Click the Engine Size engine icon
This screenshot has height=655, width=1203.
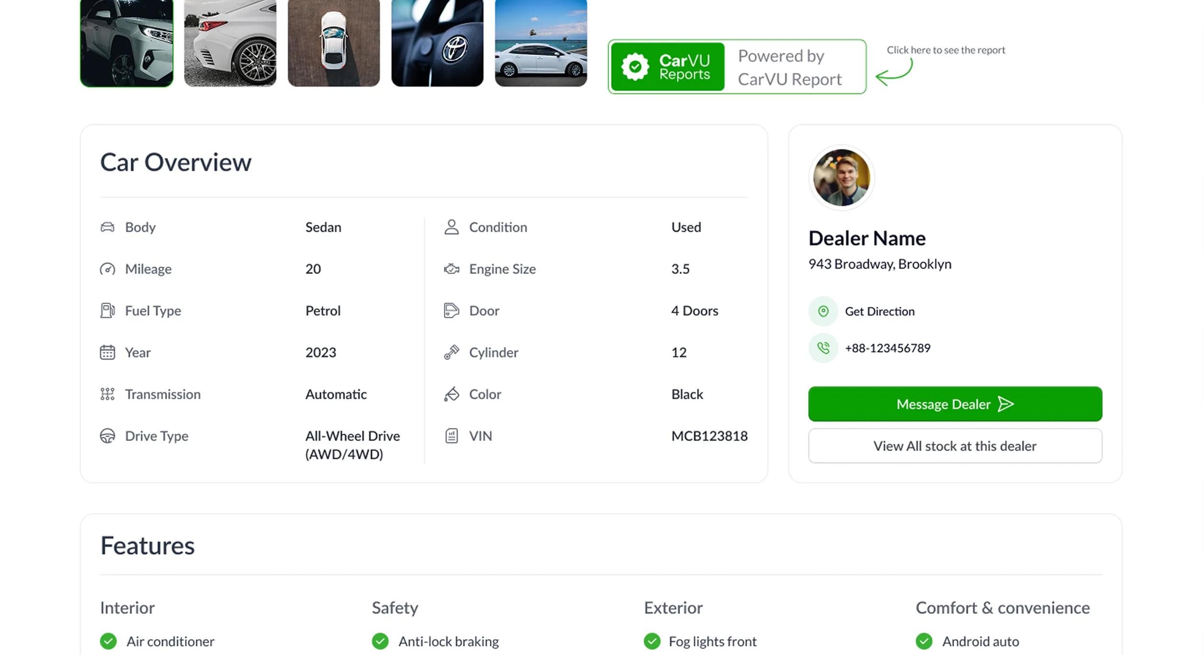(451, 269)
